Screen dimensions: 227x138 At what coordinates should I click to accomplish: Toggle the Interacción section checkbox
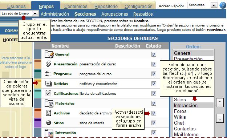154,133
